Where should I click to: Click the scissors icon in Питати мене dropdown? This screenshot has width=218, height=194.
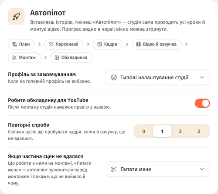(x=114, y=169)
